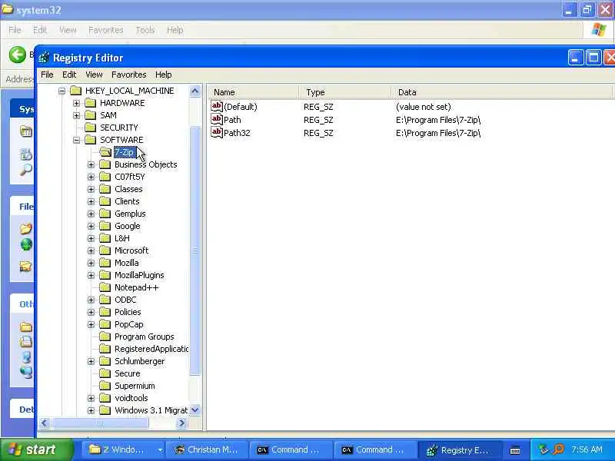Select the C07ft5Y key
This screenshot has width=615, height=461.
tap(129, 177)
